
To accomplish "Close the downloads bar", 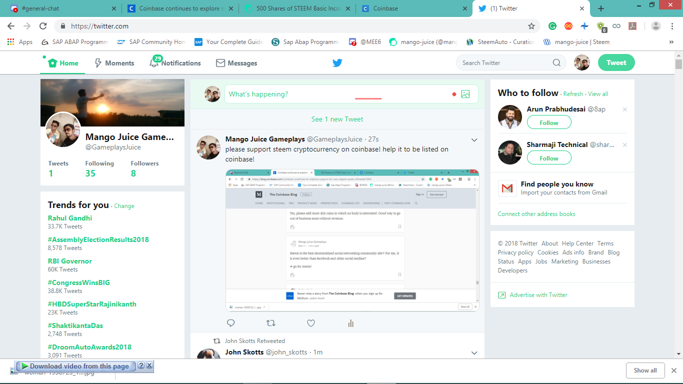I will point(674,370).
